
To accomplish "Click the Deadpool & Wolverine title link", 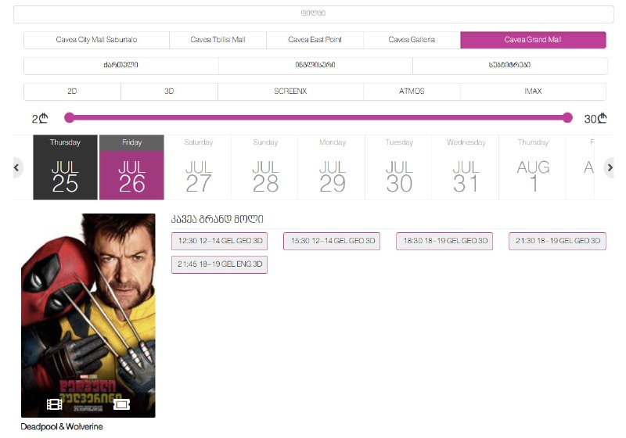I will point(62,426).
